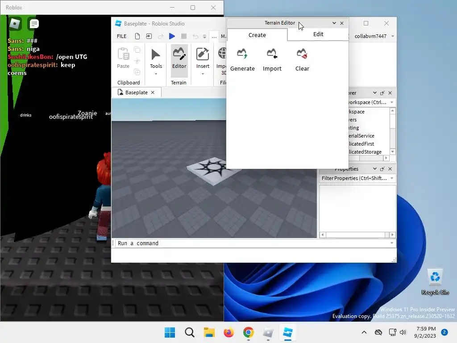Select Workspace in Explorer tree
The image size is (457, 343).
pos(357,112)
